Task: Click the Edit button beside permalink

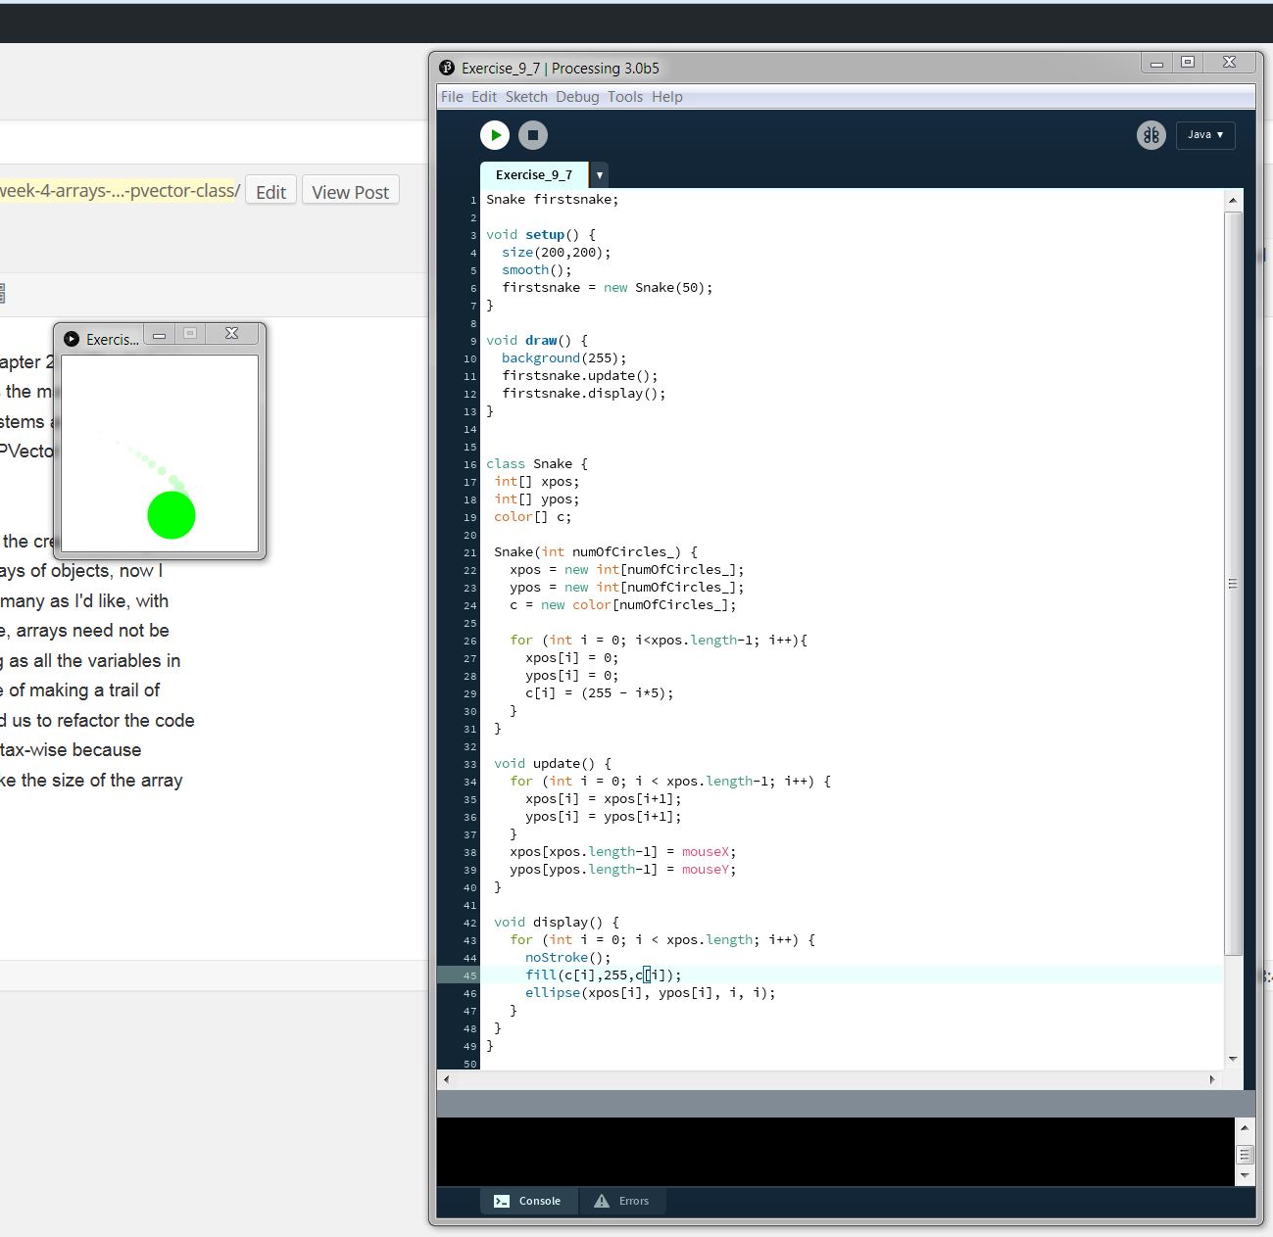Action: click(270, 192)
